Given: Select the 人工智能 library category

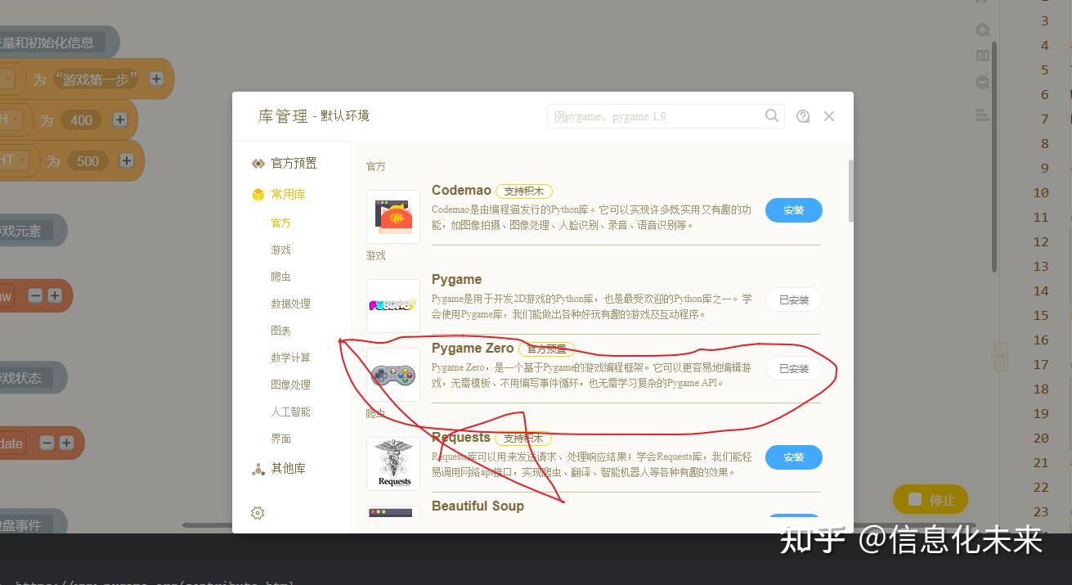Looking at the screenshot, I should click(x=290, y=412).
